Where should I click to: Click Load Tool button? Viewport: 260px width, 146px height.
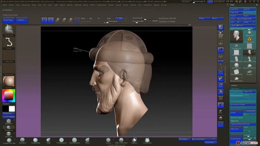[x=236, y=9]
